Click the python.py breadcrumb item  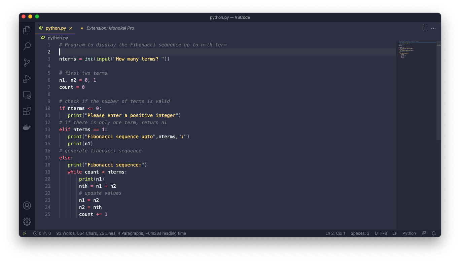58,38
